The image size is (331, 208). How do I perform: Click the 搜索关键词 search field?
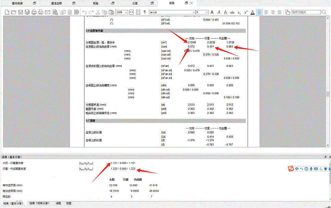[306, 12]
